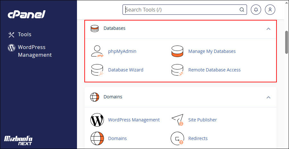Click the Databases section heading text
The image size is (289, 149).
[x=115, y=29]
